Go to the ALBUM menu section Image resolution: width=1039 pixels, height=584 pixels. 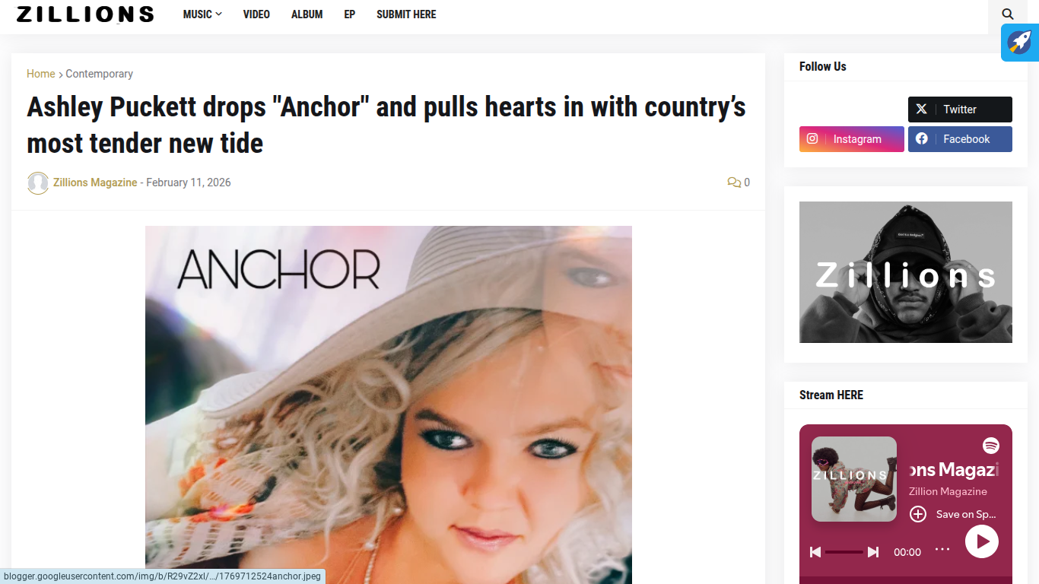click(307, 14)
